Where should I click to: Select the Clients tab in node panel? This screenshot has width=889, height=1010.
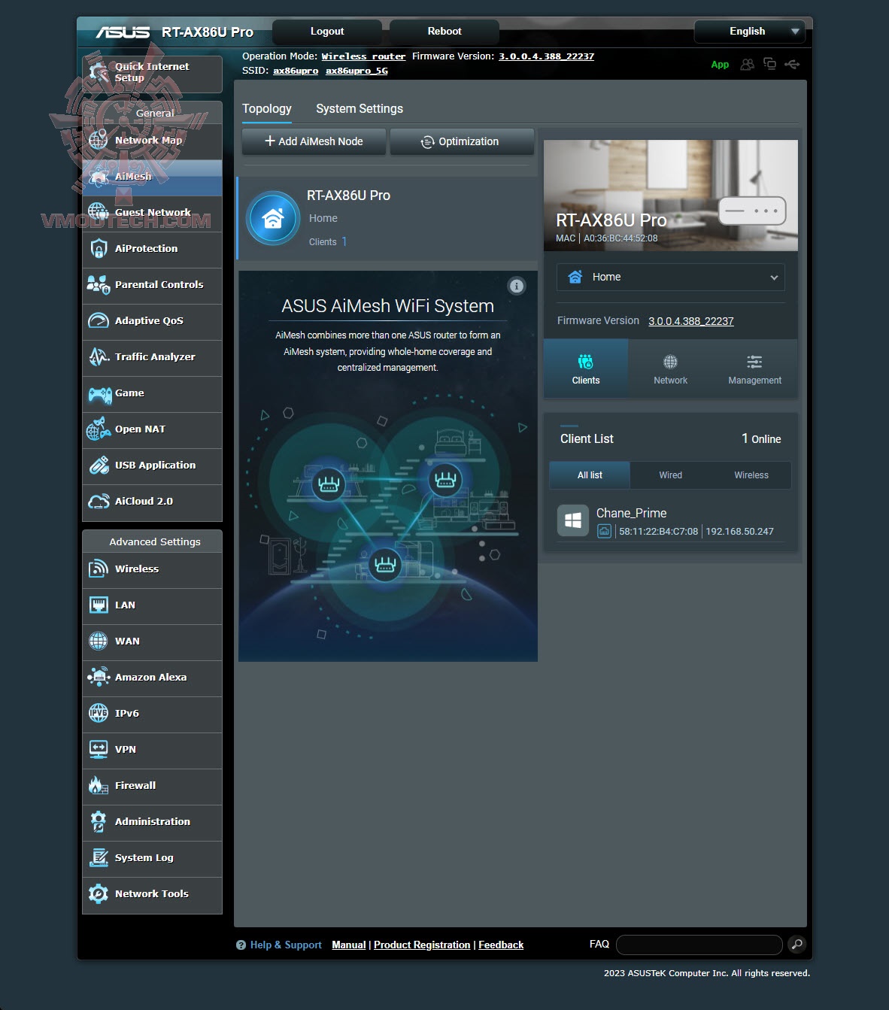click(x=586, y=369)
